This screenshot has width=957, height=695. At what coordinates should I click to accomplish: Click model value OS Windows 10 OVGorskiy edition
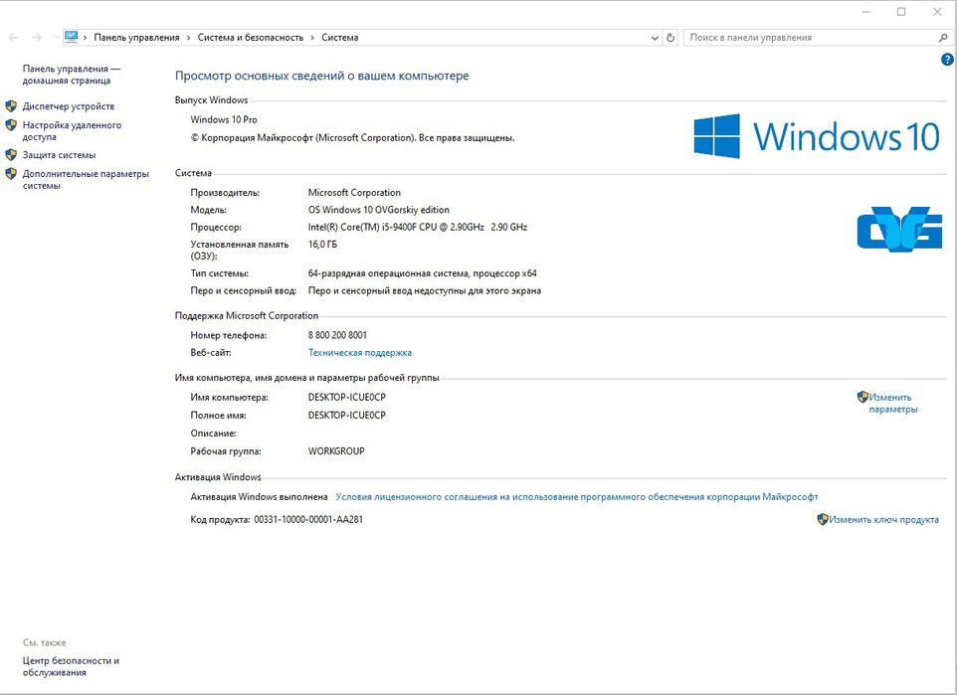pos(378,210)
